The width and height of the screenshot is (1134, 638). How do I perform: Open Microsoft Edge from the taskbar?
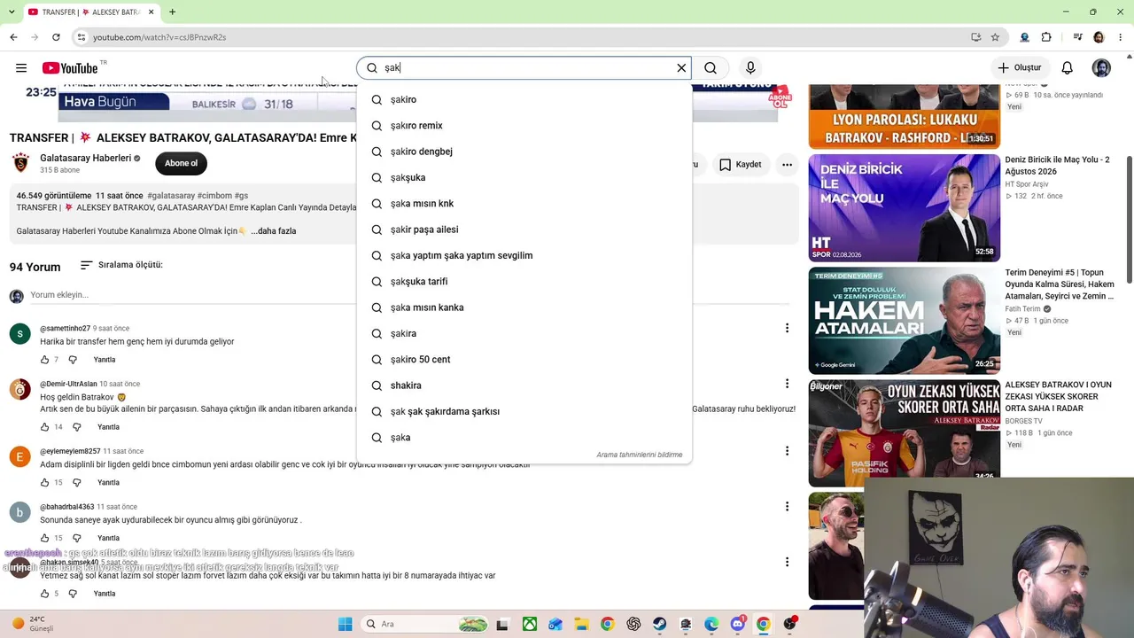coord(711,624)
